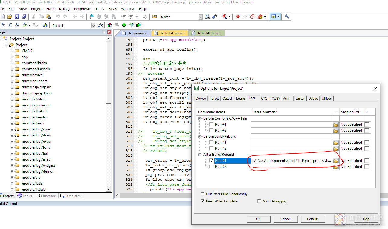Expand the module/lvgl/core group
The image size is (388, 229).
[12, 129]
